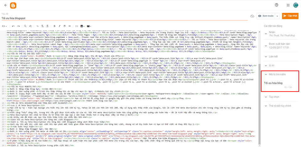Go back with the left arrow
The image size is (301, 147).
[6, 5]
